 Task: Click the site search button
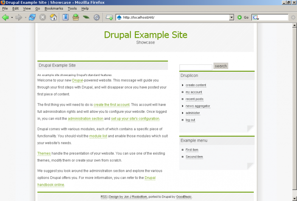[x=221, y=66]
